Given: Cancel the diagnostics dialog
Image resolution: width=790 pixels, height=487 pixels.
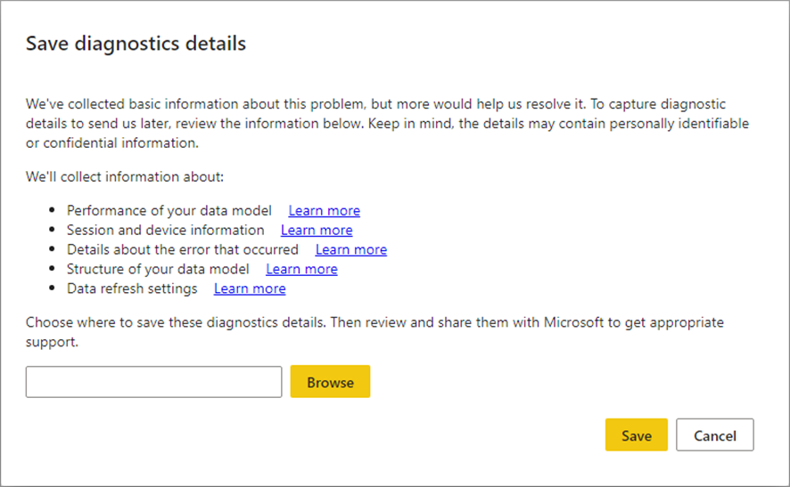Looking at the screenshot, I should tap(714, 435).
